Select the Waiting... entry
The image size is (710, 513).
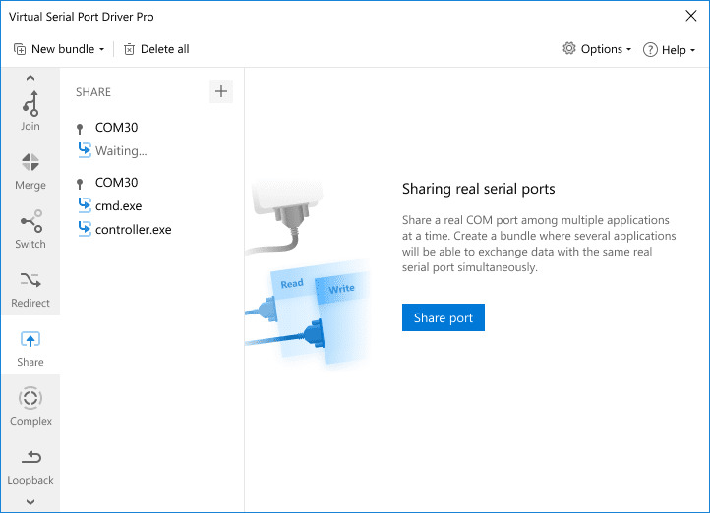tap(121, 150)
